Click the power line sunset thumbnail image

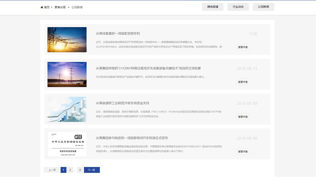[x=67, y=40]
